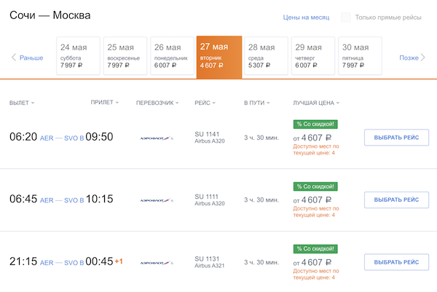Viewport: 437px width, 292px height.
Task: Choose the 30 мая пятница date tab
Action: click(359, 57)
